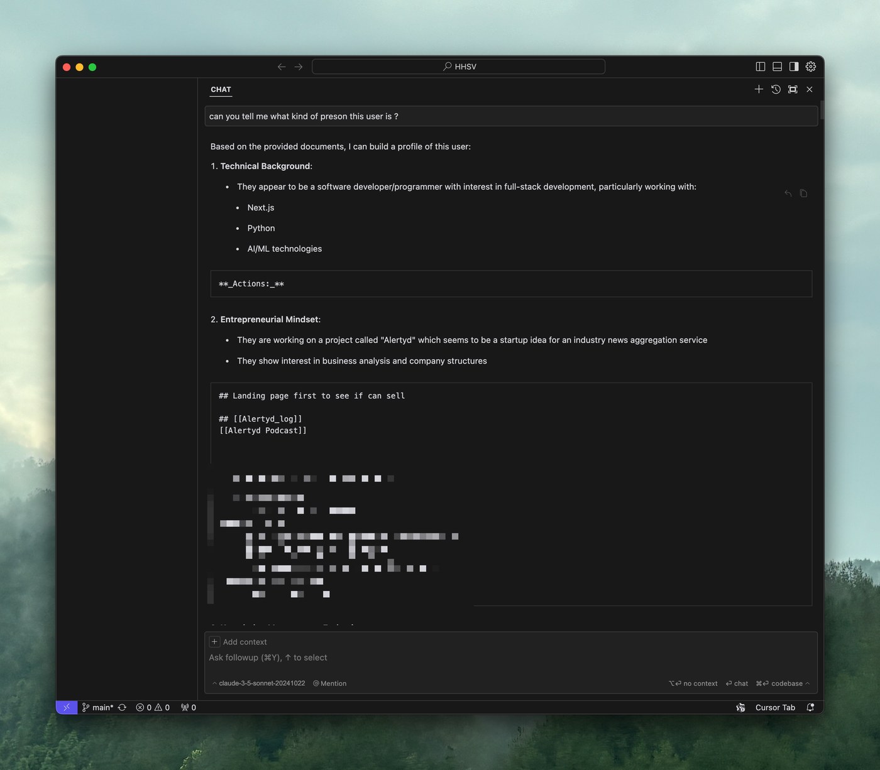880x770 pixels.
Task: Click the '## [[Alertyd_log]]' line
Action: (260, 419)
